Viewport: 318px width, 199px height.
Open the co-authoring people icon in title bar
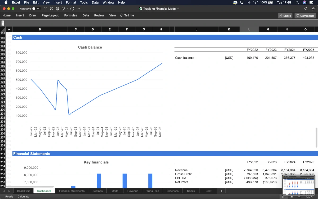pyautogui.click(x=313, y=9)
